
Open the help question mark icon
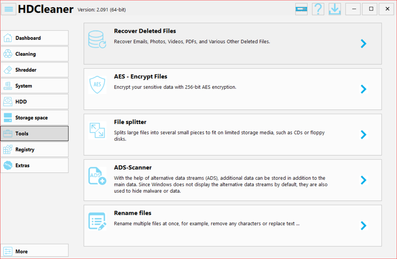318,9
